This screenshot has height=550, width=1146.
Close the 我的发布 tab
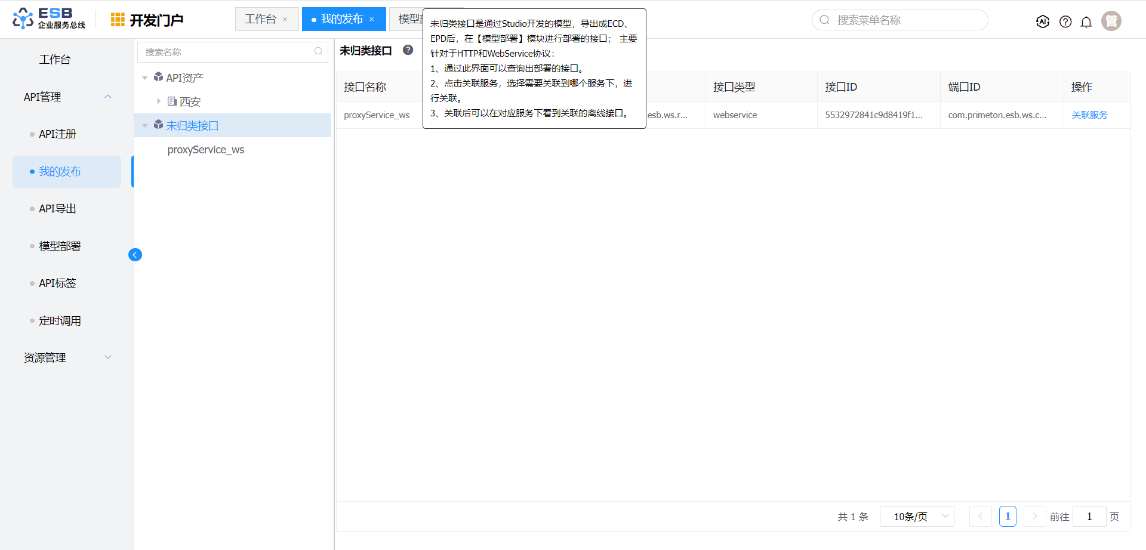pyautogui.click(x=372, y=20)
